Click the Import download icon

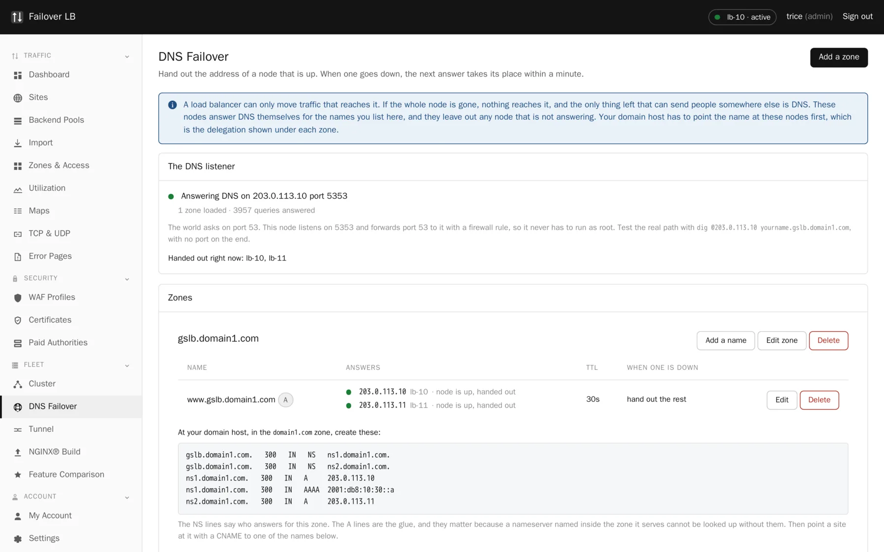(x=18, y=143)
